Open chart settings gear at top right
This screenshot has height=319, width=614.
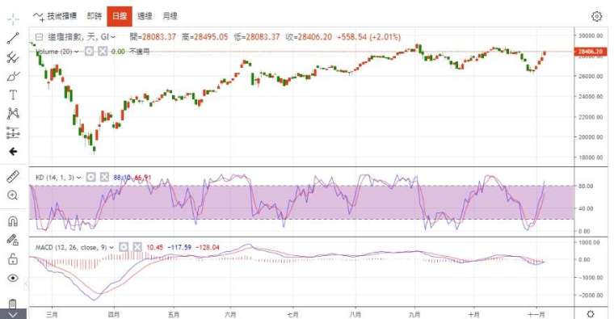[596, 16]
